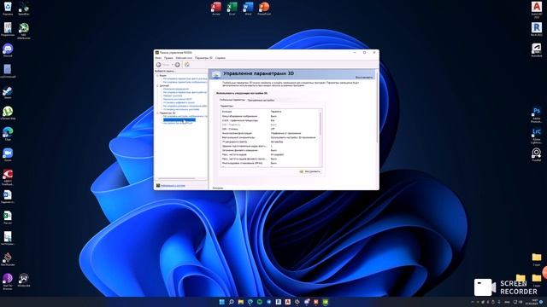Image resolution: width=547 pixels, height=307 pixels.
Task: Open the Recycle Bin desktop icon
Action: pos(8,9)
